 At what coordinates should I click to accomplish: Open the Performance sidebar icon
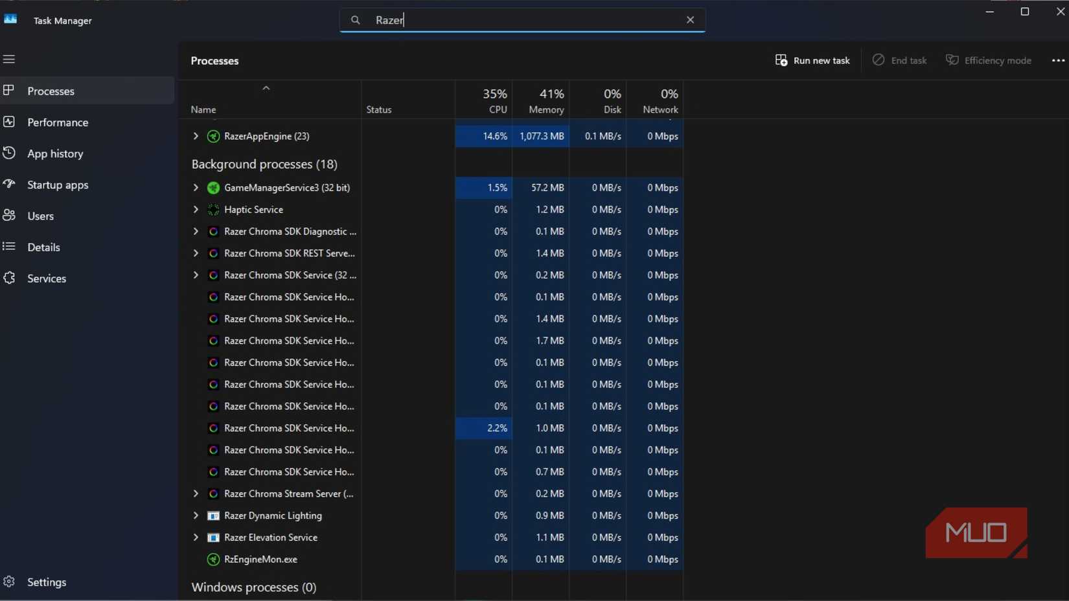pos(10,122)
